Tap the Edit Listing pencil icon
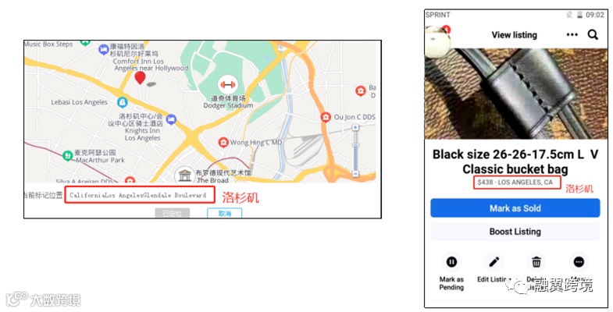Image resolution: width=613 pixels, height=312 pixels. (494, 261)
